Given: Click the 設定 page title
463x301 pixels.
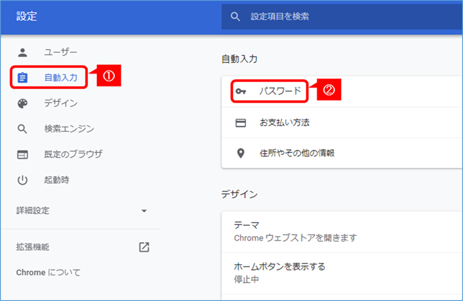Looking at the screenshot, I should point(26,16).
